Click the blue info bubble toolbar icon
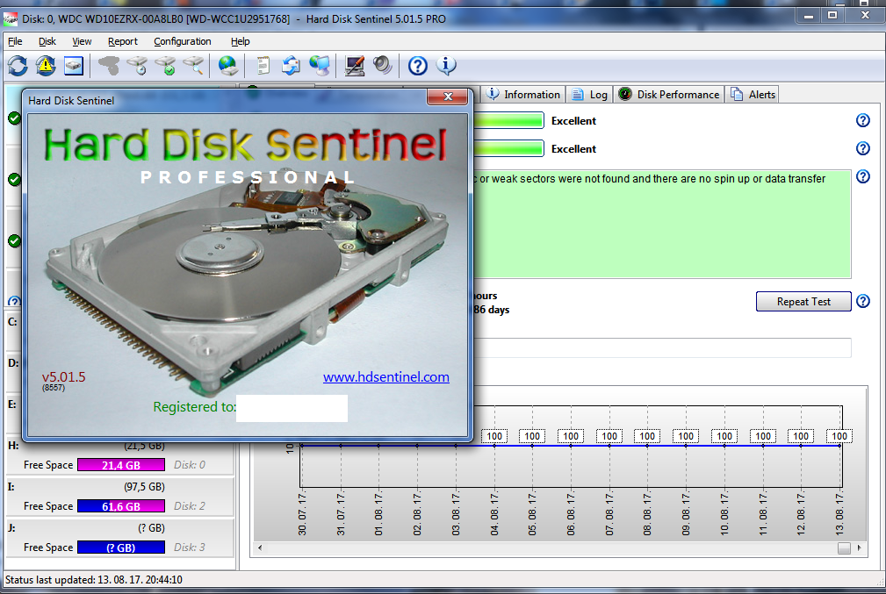The height and width of the screenshot is (594, 886). point(446,66)
